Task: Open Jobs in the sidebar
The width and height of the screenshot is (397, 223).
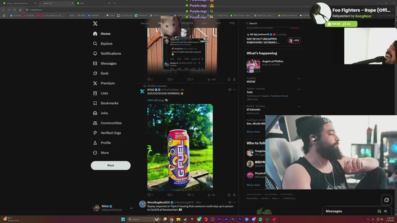Action: pyautogui.click(x=100, y=113)
